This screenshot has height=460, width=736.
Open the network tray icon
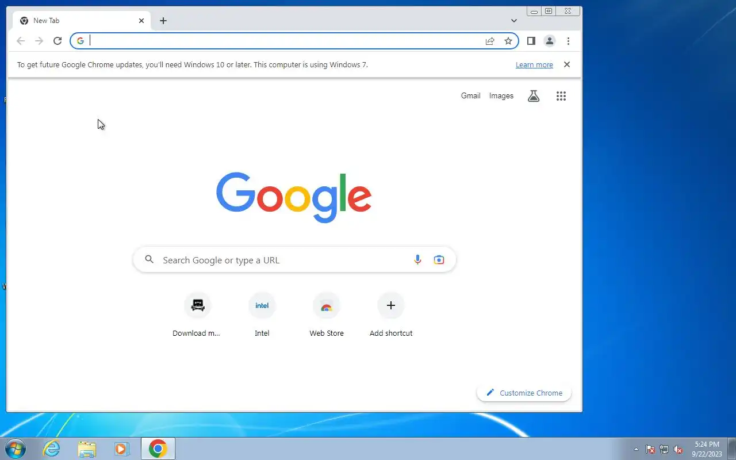(x=664, y=449)
